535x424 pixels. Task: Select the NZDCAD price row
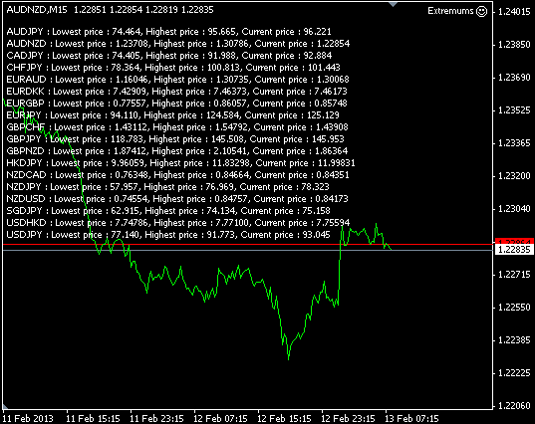pyautogui.click(x=177, y=175)
